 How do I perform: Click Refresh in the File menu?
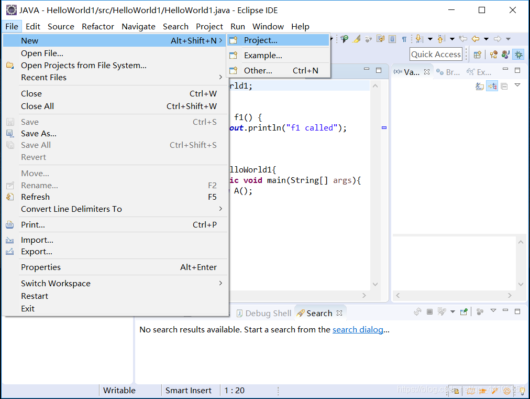(x=115, y=197)
